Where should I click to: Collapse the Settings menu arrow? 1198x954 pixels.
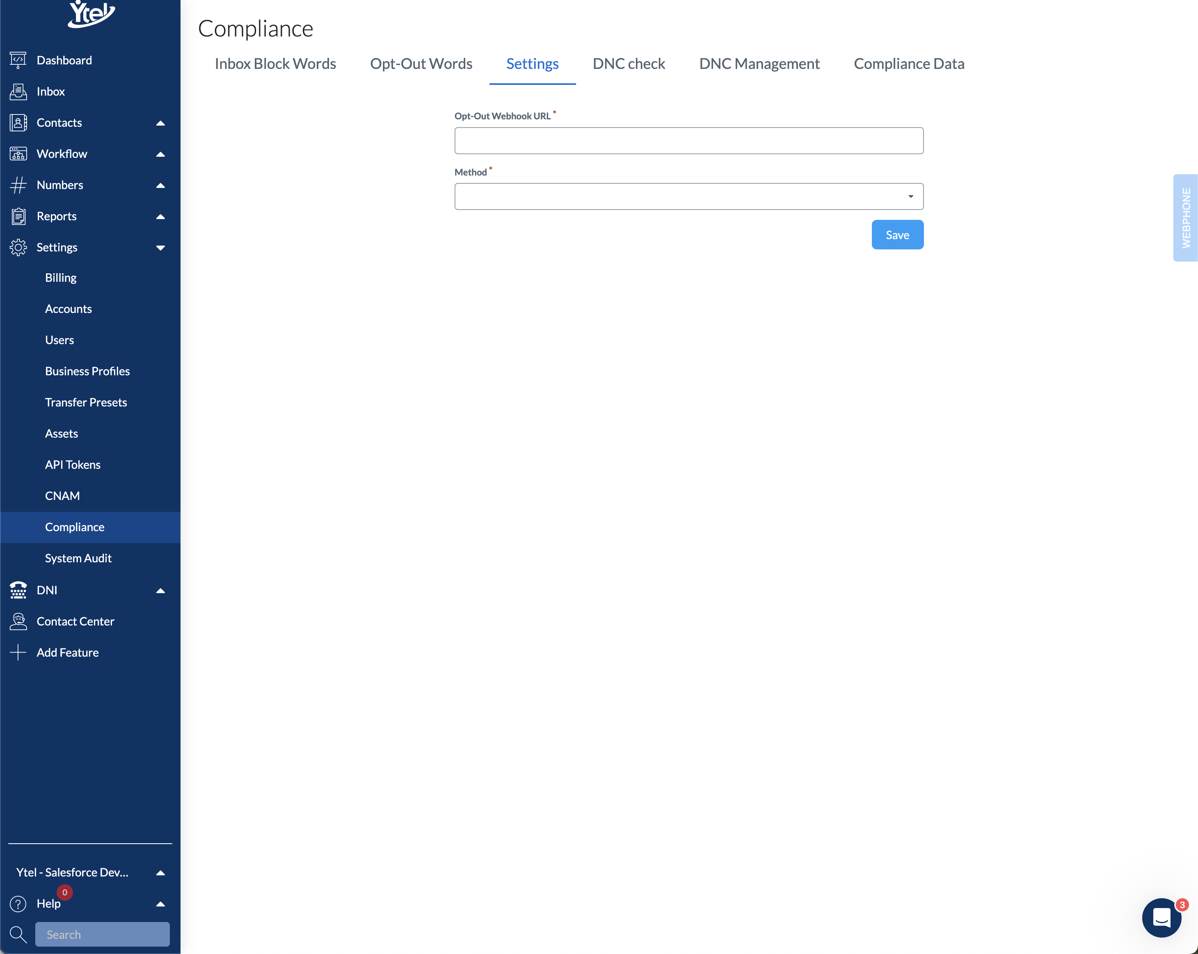[x=160, y=248]
